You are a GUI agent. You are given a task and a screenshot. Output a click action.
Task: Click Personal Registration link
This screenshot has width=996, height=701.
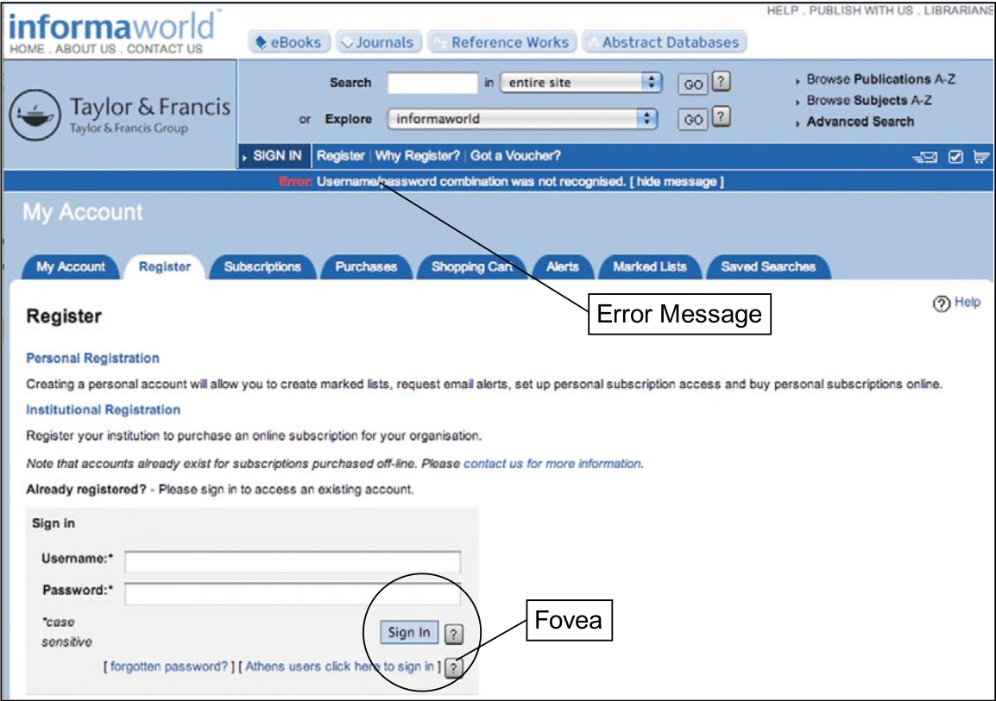92,359
